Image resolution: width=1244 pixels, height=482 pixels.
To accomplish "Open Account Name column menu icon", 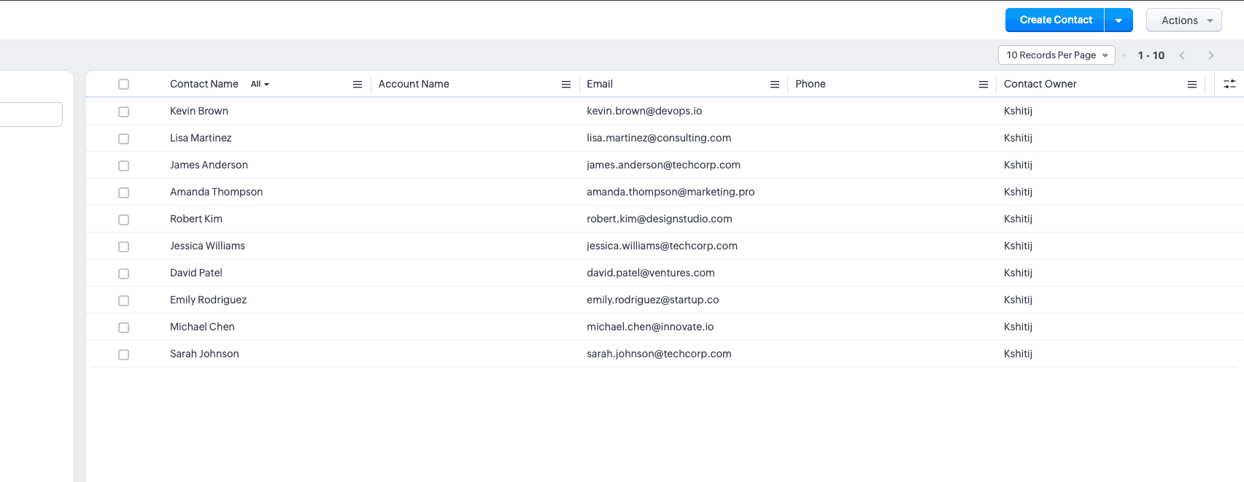I will (566, 85).
